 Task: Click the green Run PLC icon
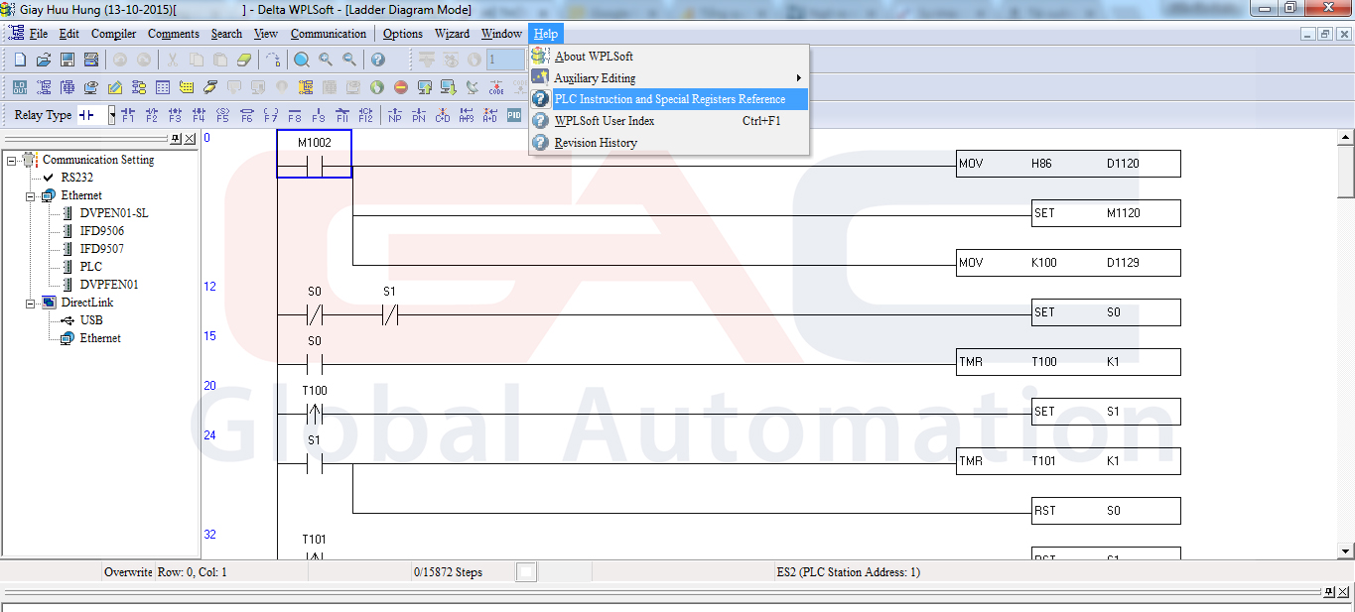(377, 87)
